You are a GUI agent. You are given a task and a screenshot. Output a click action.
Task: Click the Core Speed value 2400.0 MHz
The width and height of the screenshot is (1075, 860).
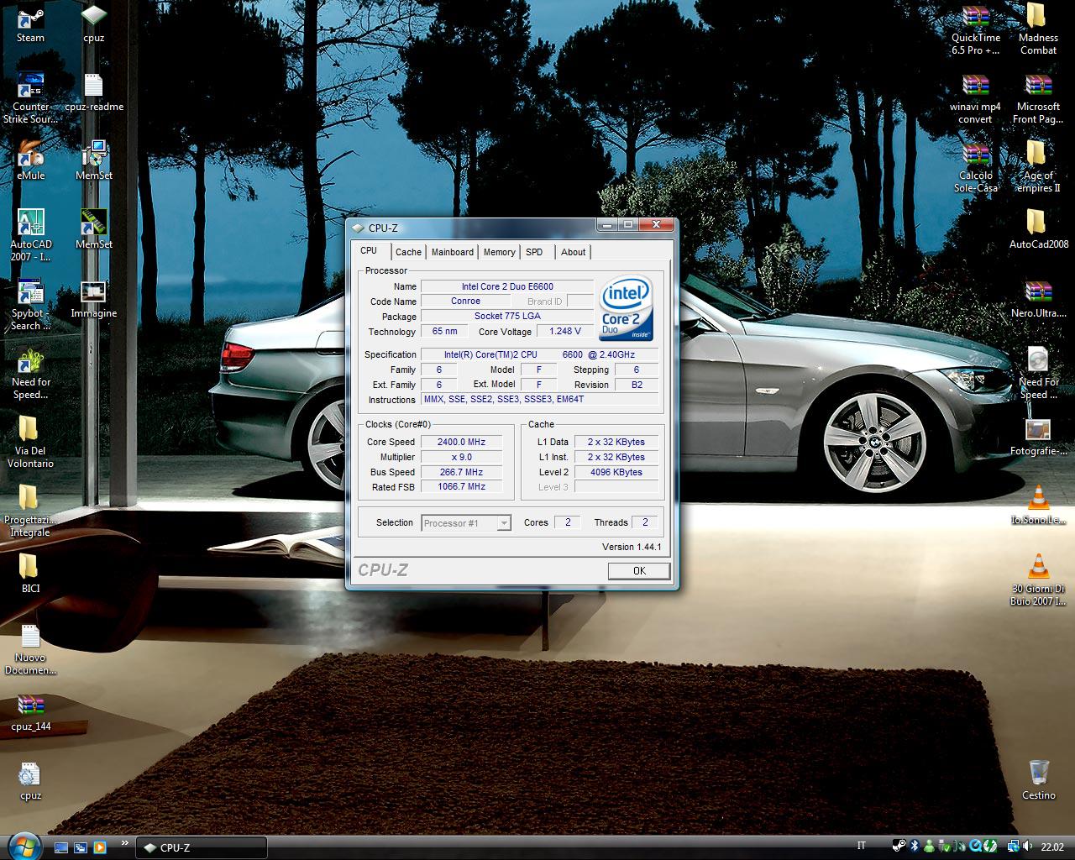461,442
